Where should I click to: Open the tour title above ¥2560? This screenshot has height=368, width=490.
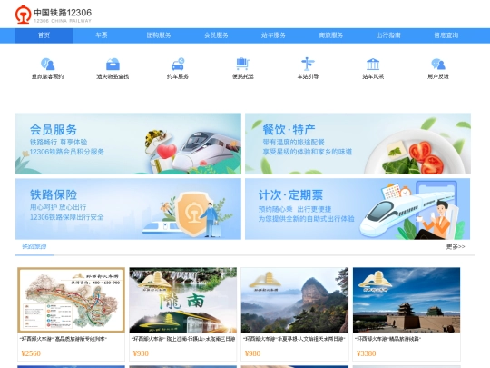pos(64,339)
